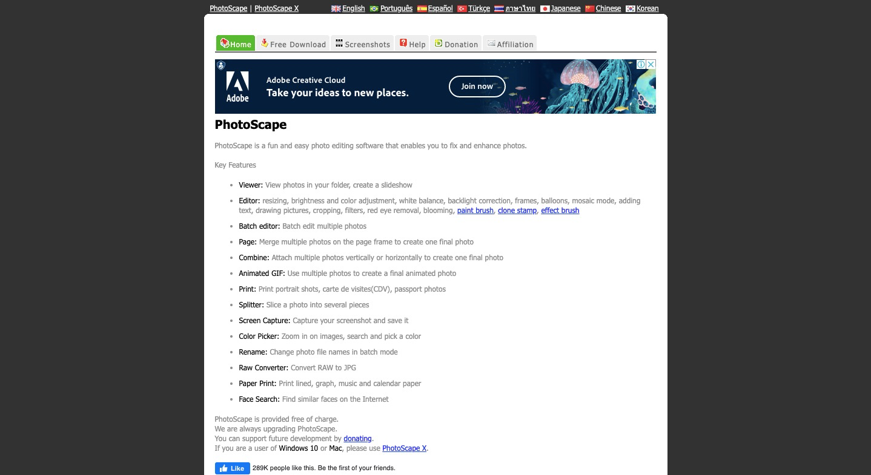Open the clone stamp link
Image resolution: width=871 pixels, height=475 pixels.
click(x=517, y=211)
